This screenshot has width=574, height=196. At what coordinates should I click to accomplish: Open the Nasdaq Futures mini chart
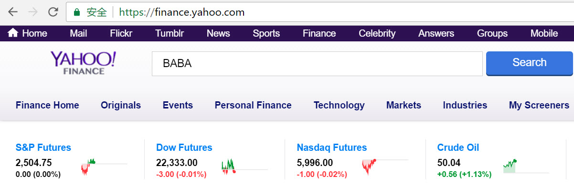(x=385, y=166)
